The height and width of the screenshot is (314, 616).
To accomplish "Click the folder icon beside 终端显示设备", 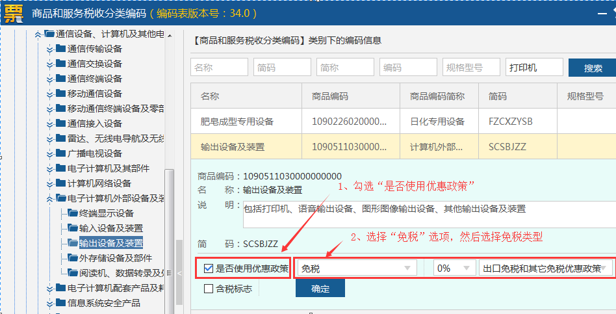I will click(73, 213).
